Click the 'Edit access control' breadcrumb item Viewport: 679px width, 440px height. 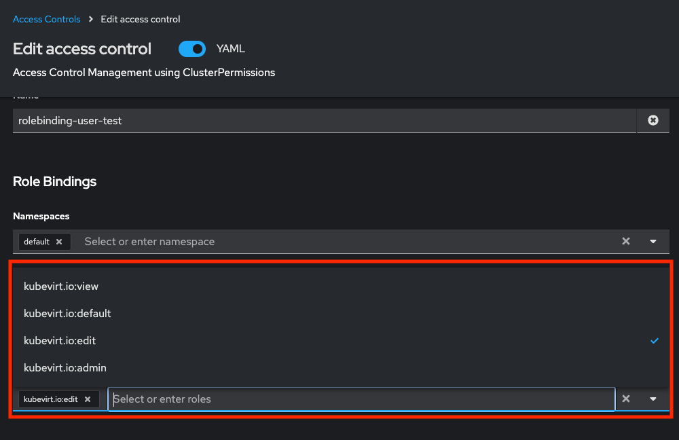141,19
